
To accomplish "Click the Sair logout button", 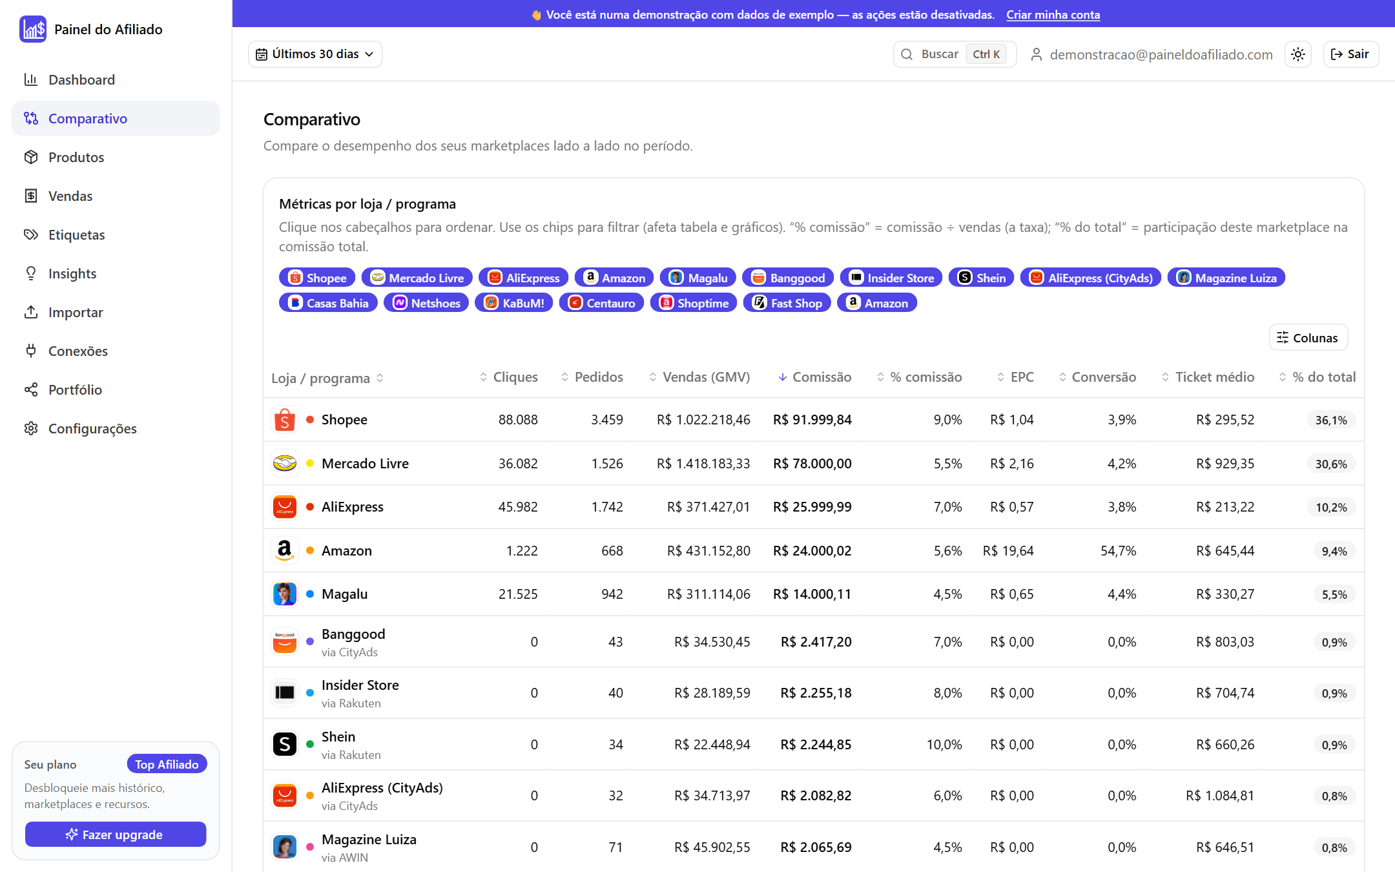I will point(1351,54).
